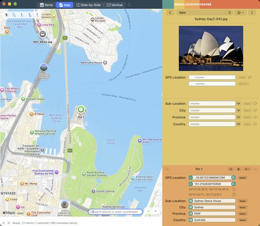
Task: Open the Item selector dropdown
Action: [204, 13]
